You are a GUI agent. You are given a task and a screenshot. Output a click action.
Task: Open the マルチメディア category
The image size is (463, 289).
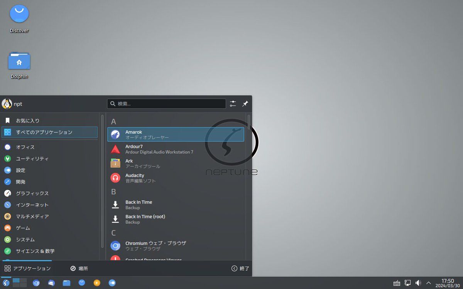[x=49, y=217]
